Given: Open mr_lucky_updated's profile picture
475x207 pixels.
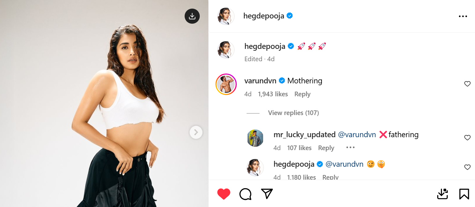Looking at the screenshot, I should (255, 138).
